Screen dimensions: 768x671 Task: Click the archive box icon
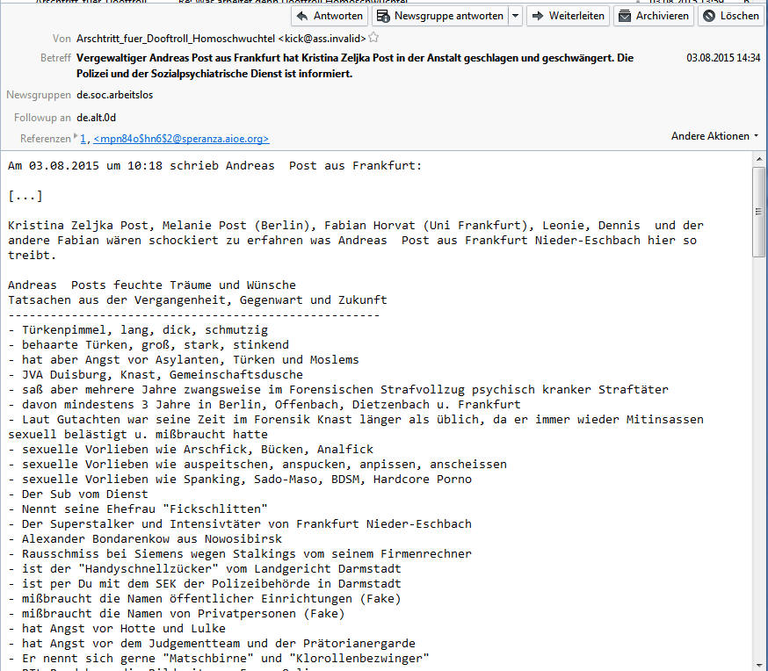pos(625,16)
